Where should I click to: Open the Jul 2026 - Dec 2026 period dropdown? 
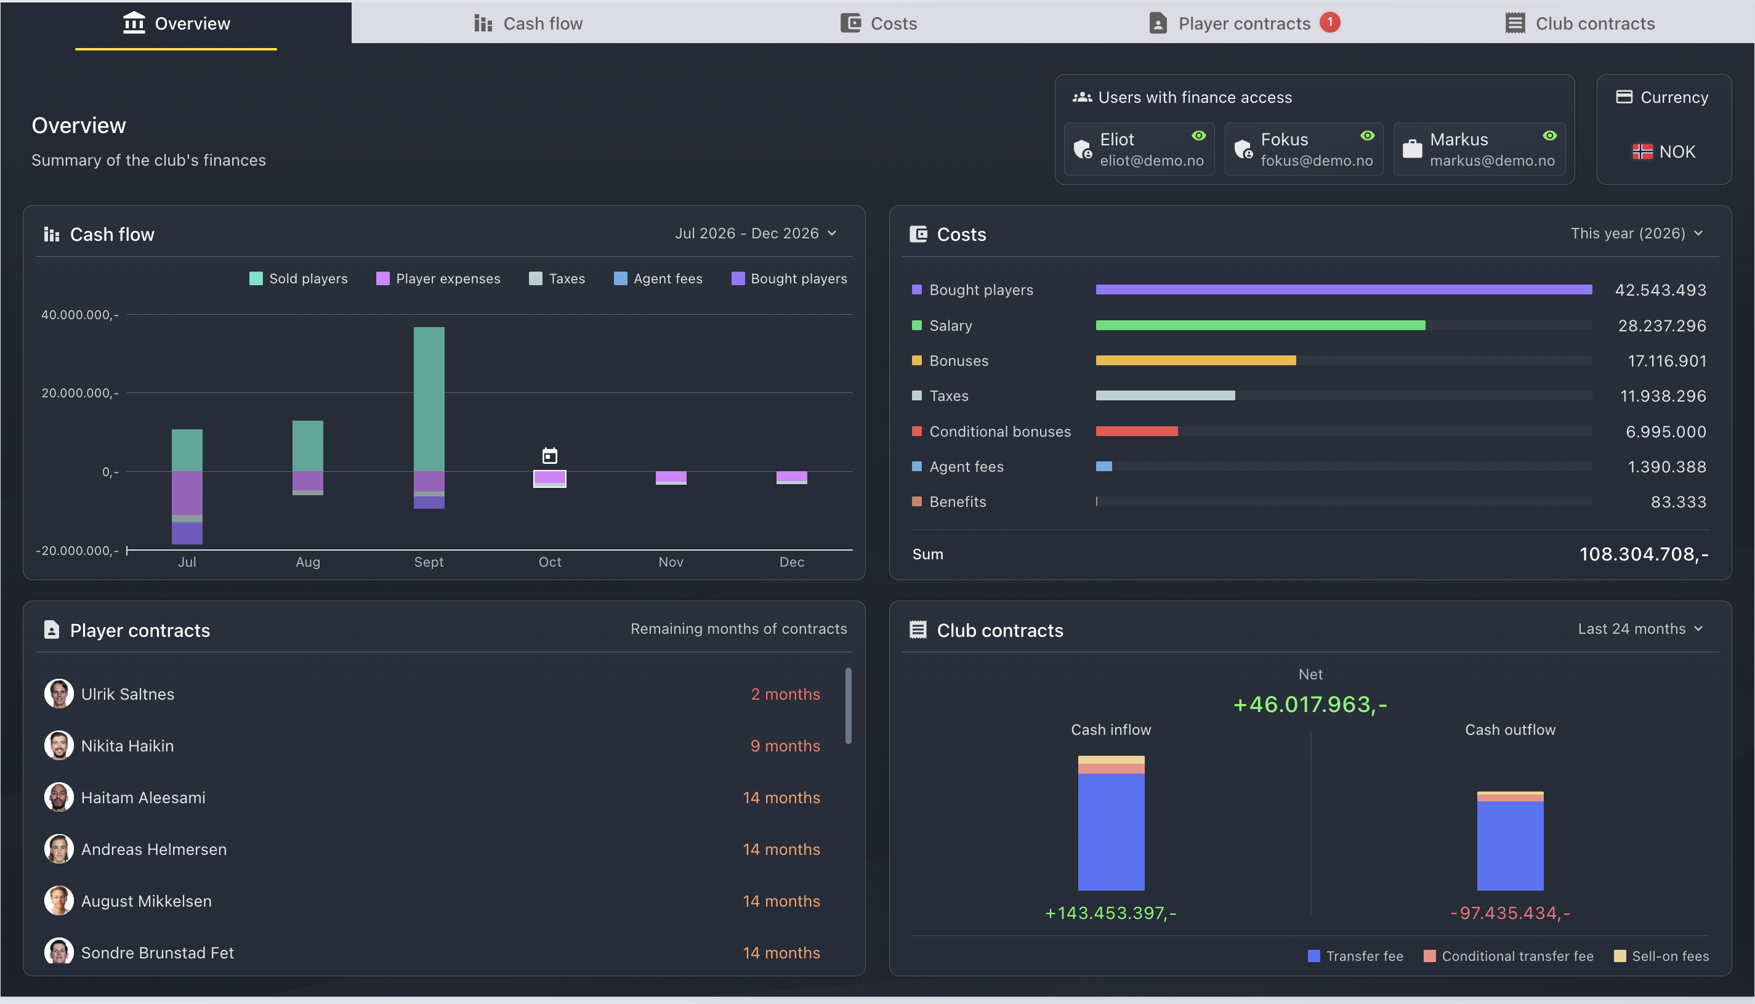pyautogui.click(x=756, y=233)
